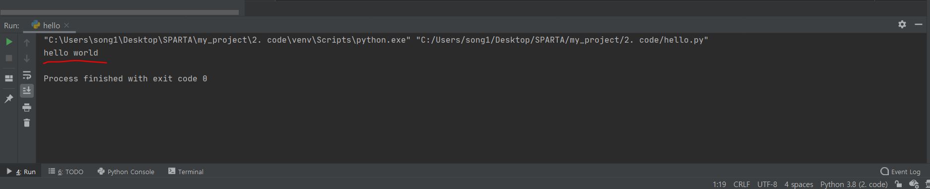Change UTF-8 file encoding in status bar
The image size is (930, 189).
(x=767, y=184)
